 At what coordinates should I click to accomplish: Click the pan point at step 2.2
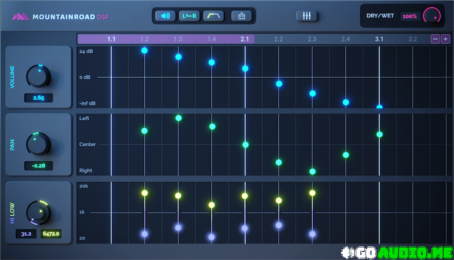point(279,162)
